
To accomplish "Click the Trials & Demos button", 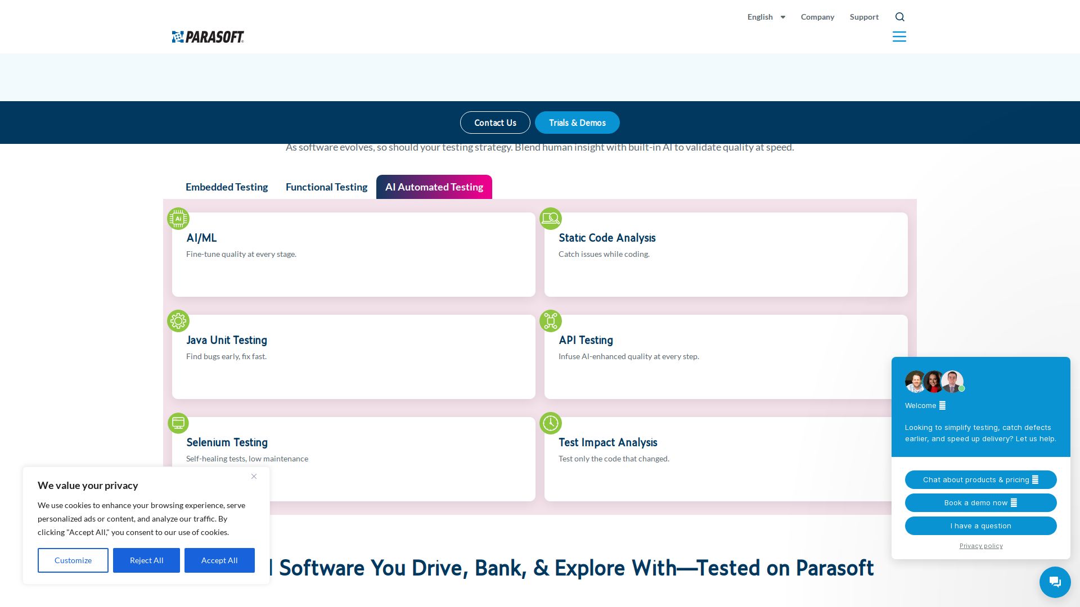I will (x=577, y=123).
